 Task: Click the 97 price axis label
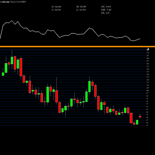(147, 93)
